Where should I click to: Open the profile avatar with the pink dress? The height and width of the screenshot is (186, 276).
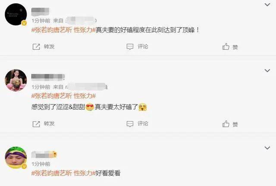(16, 80)
